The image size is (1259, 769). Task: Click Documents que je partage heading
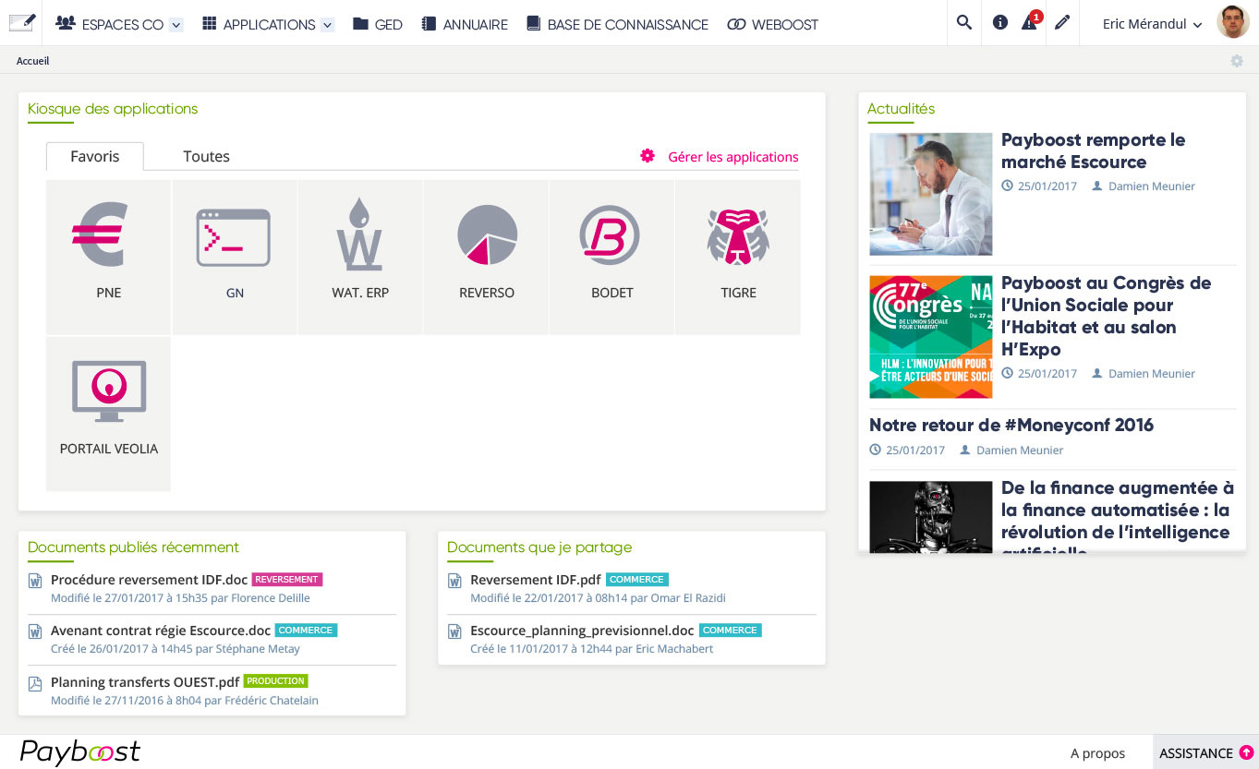(539, 547)
